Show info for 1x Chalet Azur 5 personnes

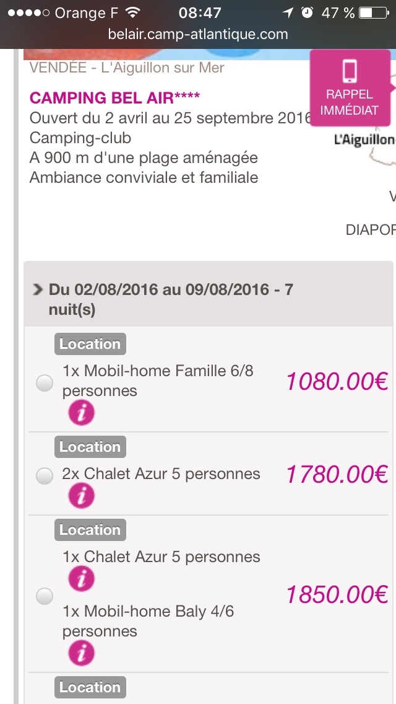81,578
